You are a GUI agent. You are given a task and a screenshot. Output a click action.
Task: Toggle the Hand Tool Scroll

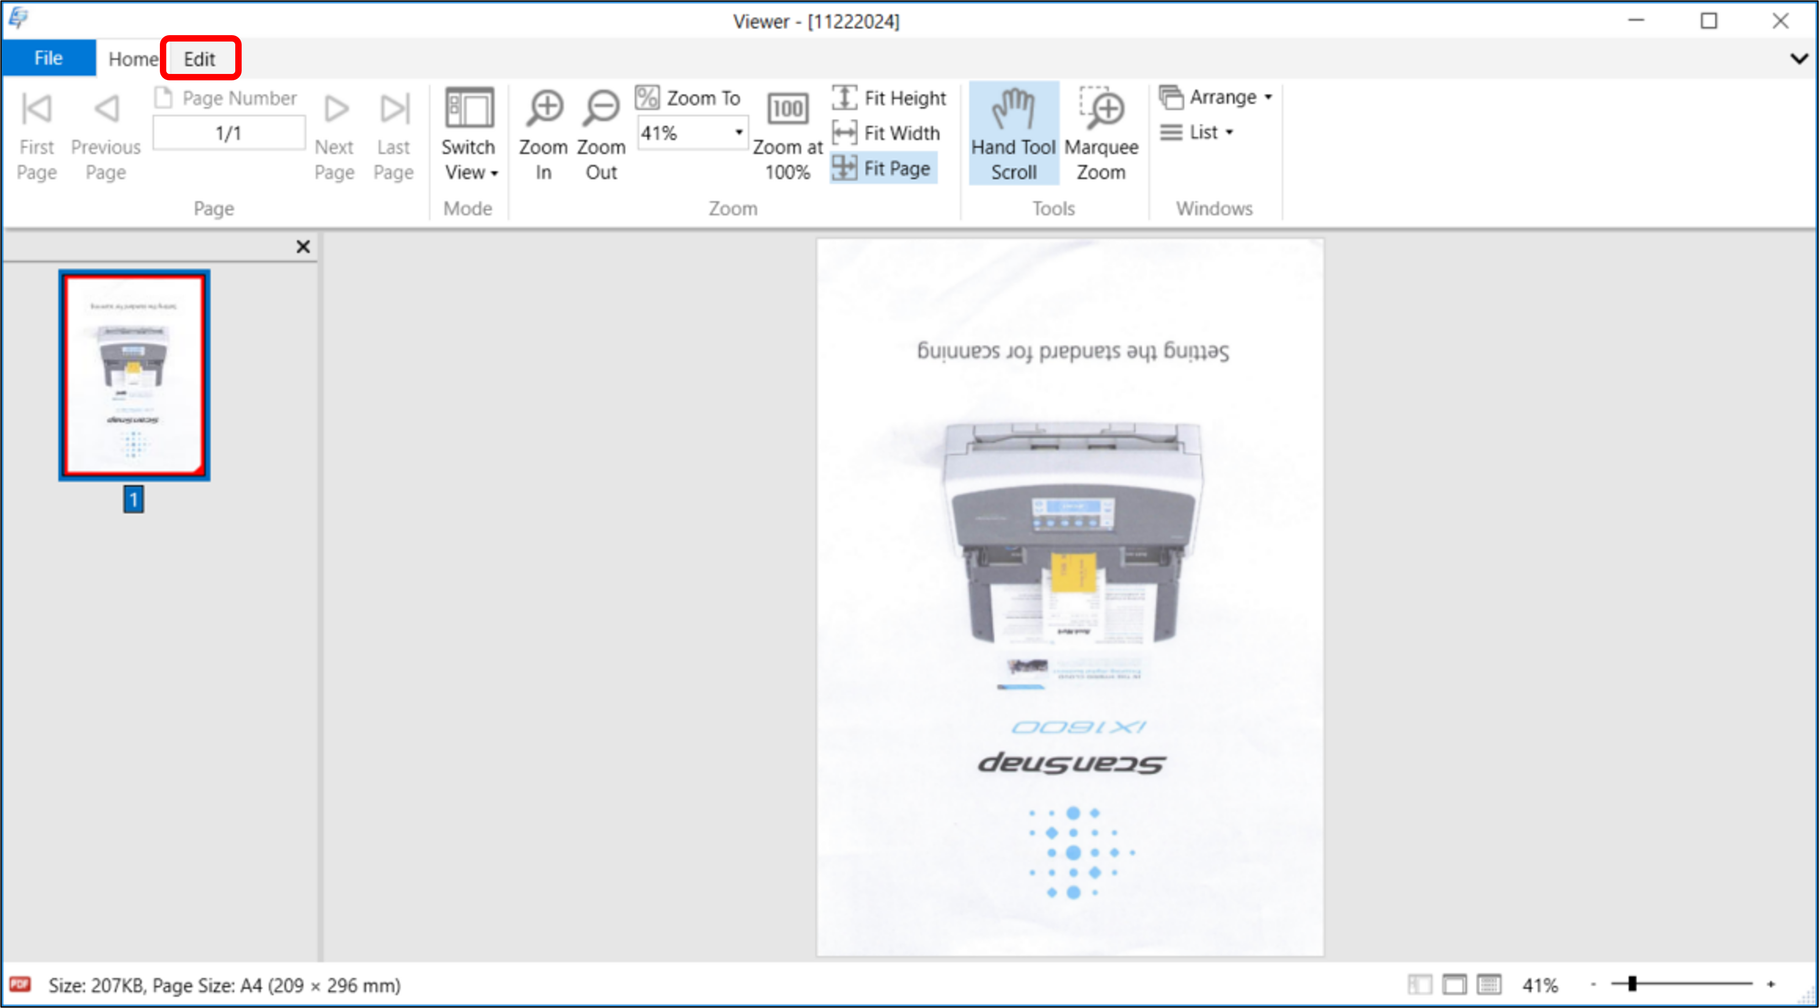tap(1014, 134)
